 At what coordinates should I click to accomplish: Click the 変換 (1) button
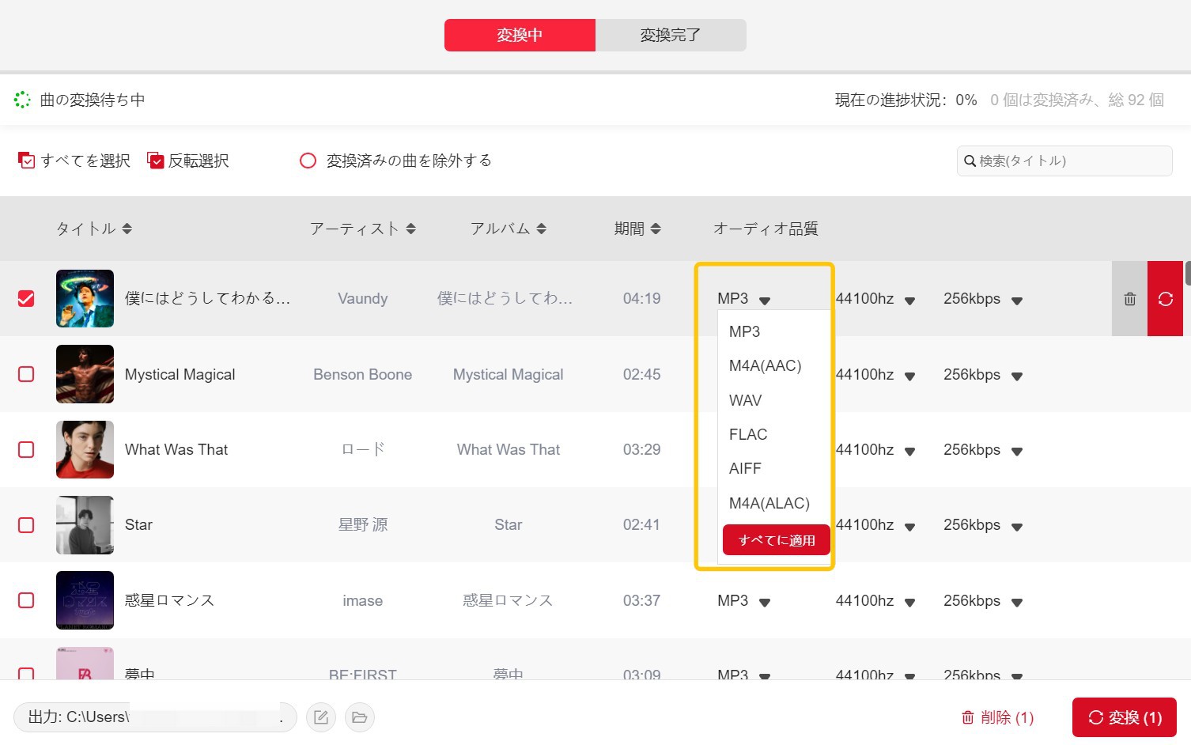1124,717
